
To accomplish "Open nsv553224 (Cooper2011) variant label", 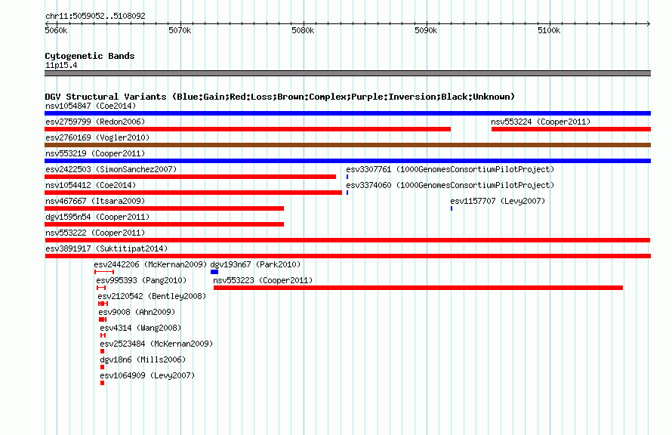I will [x=541, y=122].
